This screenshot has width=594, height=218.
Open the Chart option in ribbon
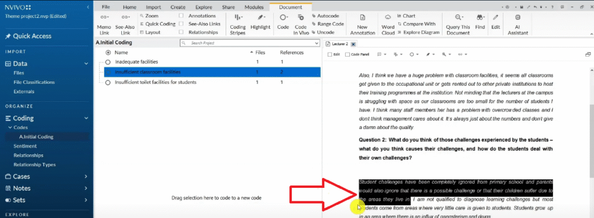tap(407, 16)
